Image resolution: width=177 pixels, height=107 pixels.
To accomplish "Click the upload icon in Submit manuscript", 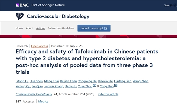I will [x=106, y=28].
